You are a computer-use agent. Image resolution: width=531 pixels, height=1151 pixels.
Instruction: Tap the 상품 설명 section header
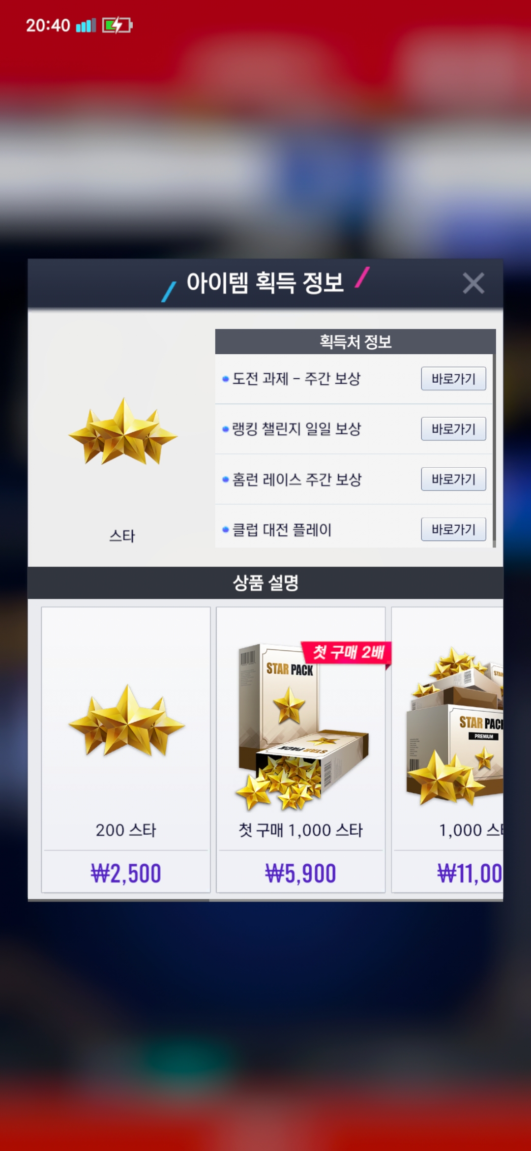(265, 583)
